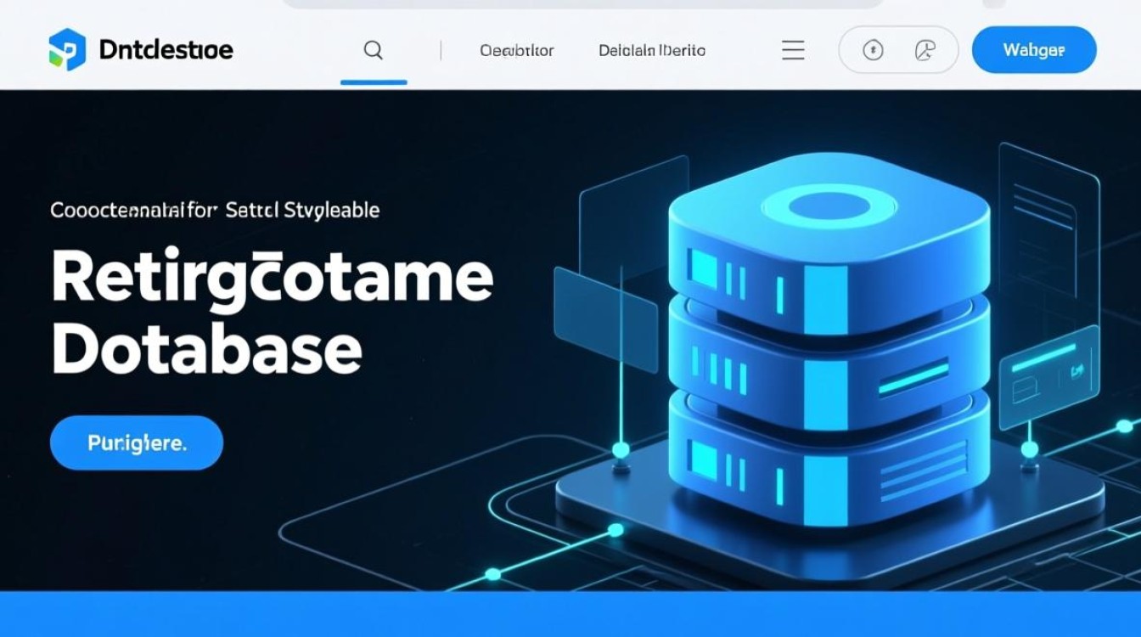Select the glowing ring atop the database stack
Image resolution: width=1141 pixels, height=637 pixels.
coord(829,206)
